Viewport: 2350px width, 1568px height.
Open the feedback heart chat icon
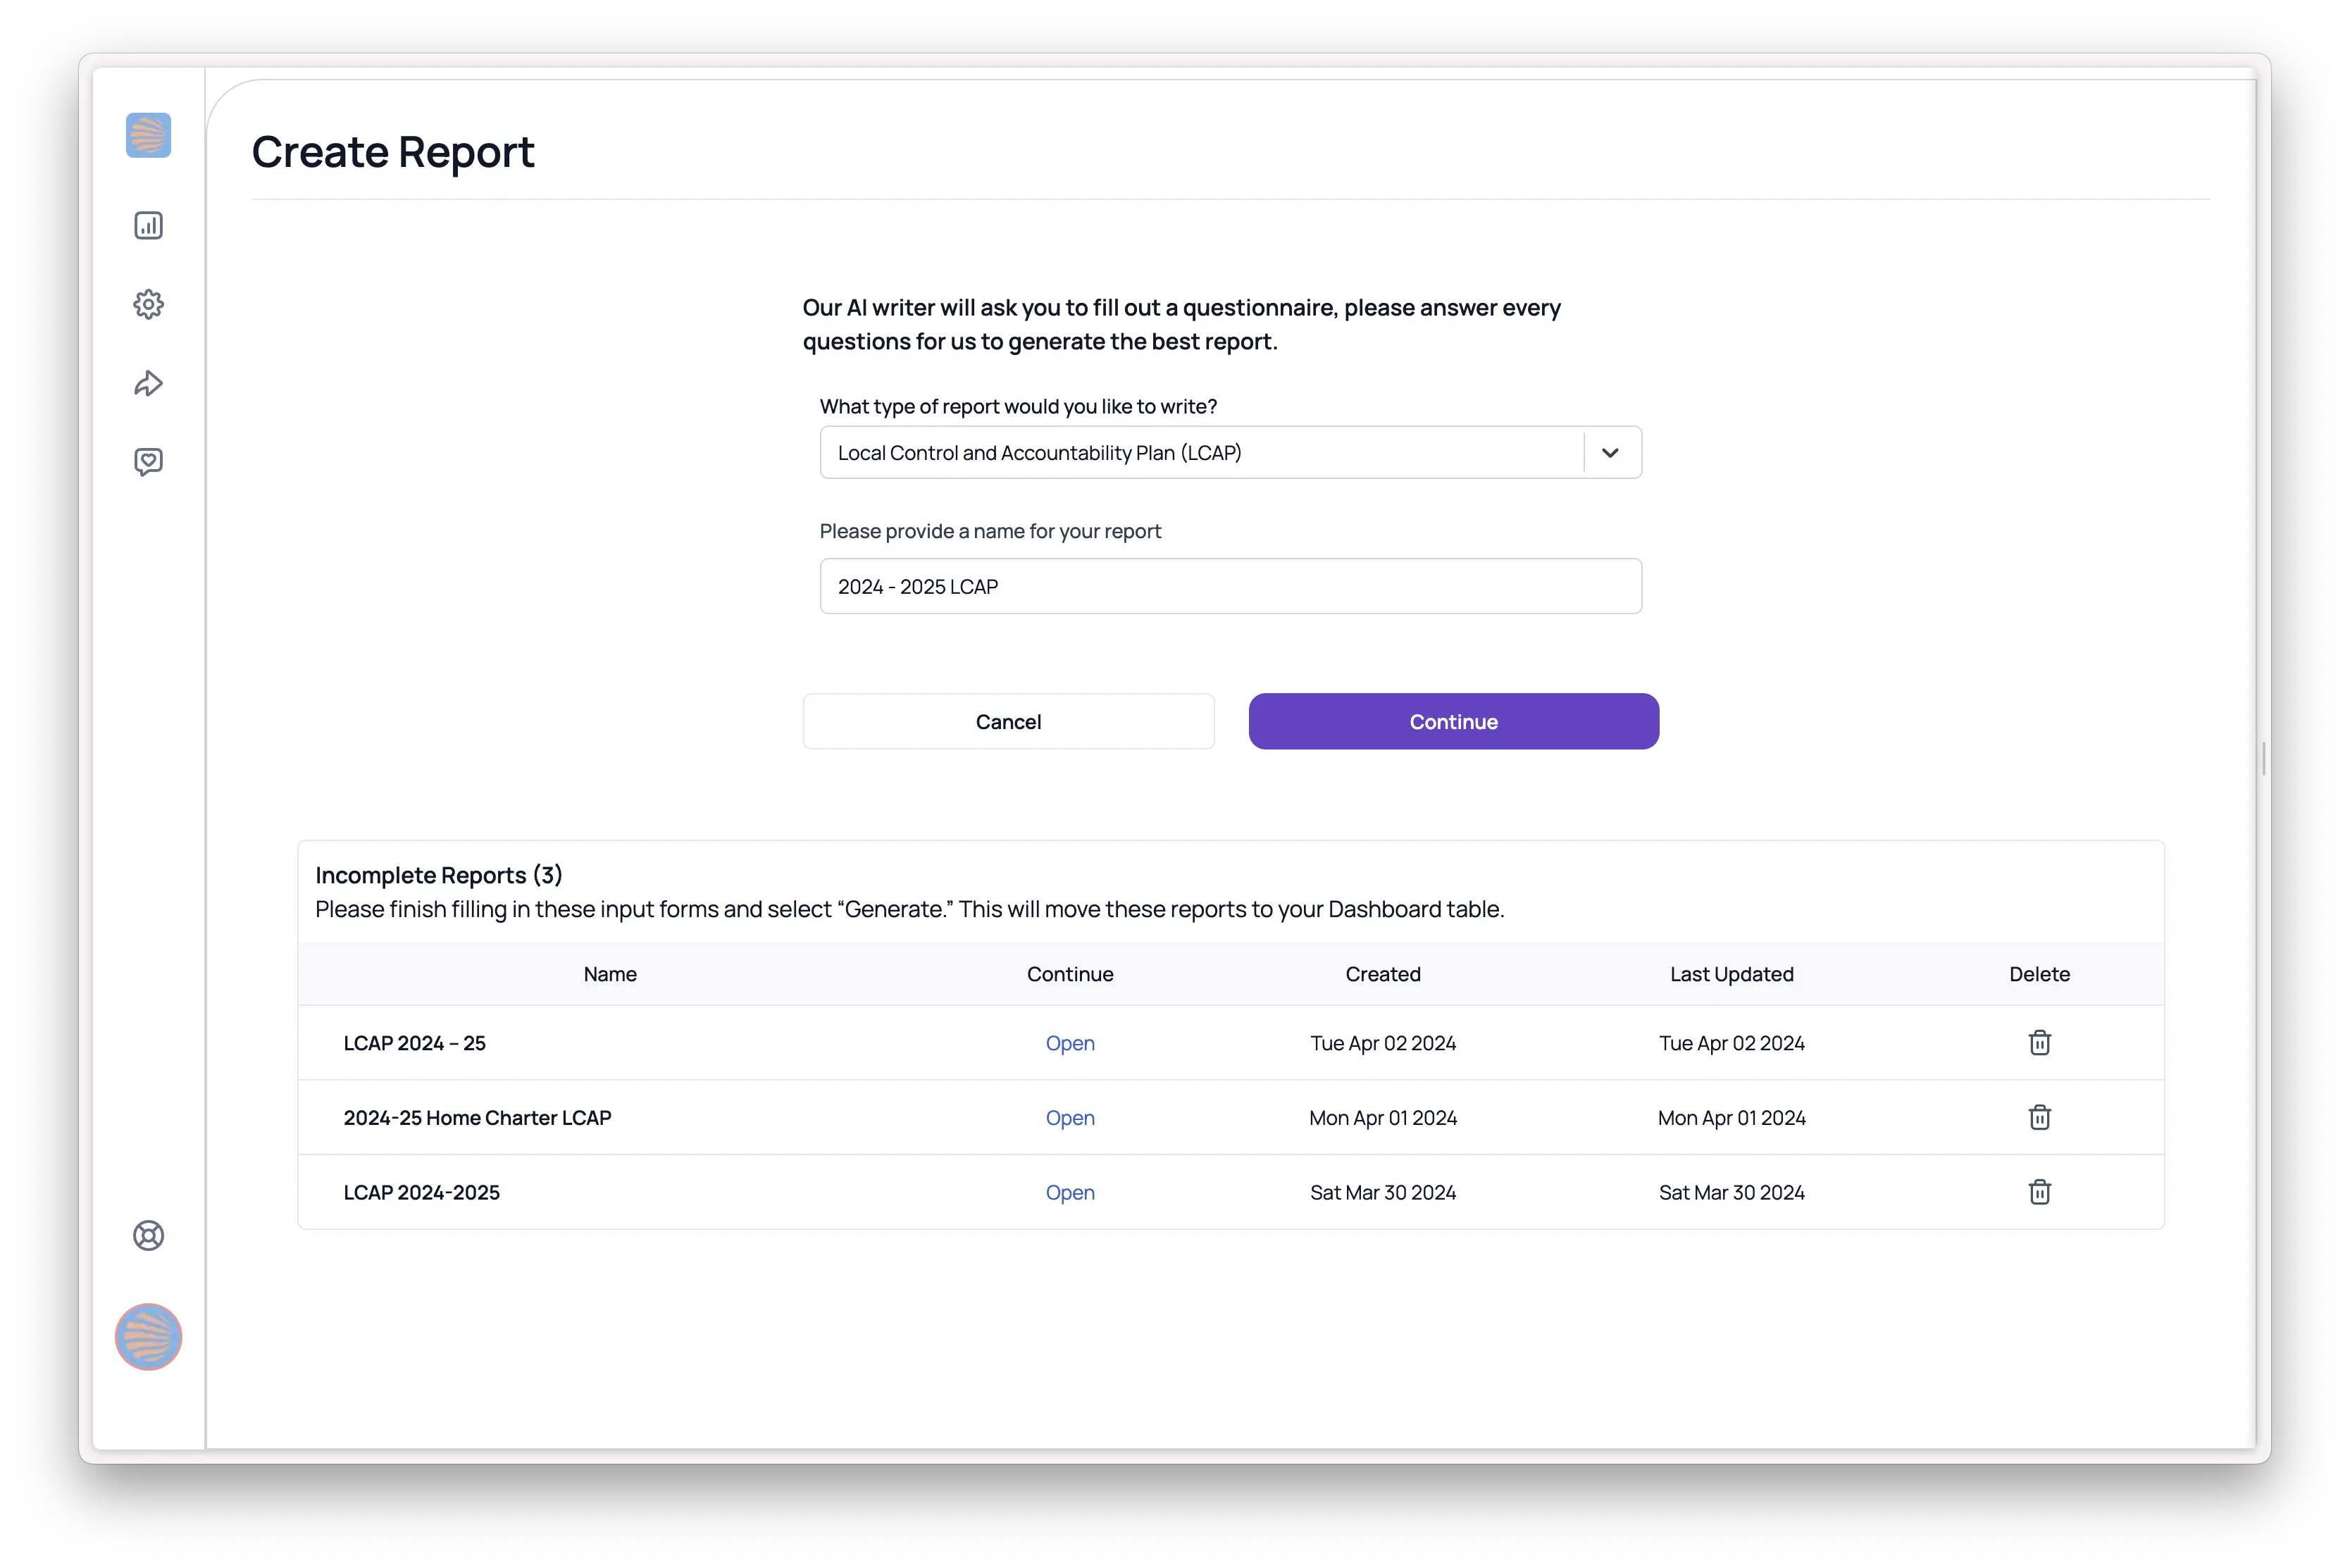tap(148, 461)
